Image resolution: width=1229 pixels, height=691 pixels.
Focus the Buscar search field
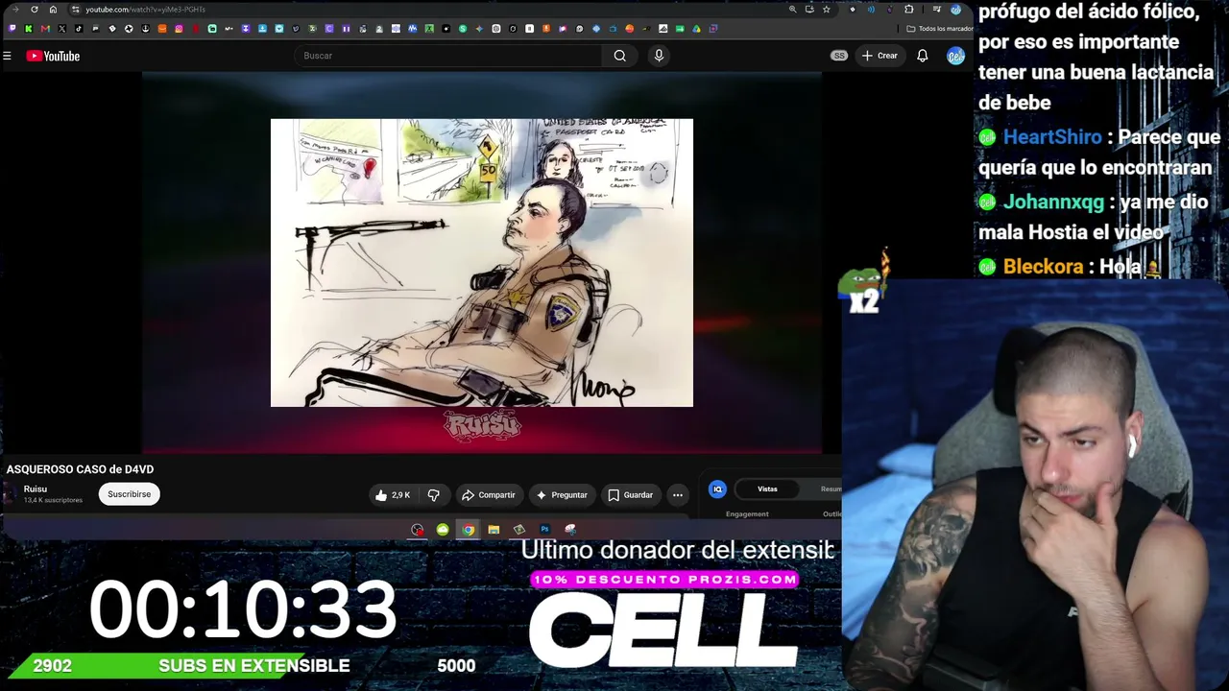(447, 56)
